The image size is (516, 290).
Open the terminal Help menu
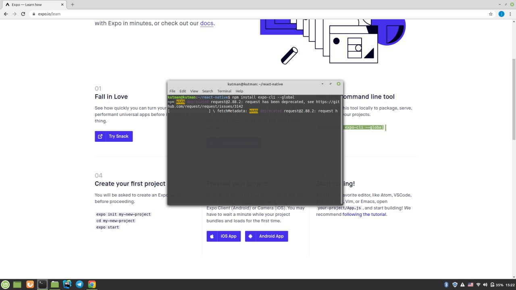(239, 91)
